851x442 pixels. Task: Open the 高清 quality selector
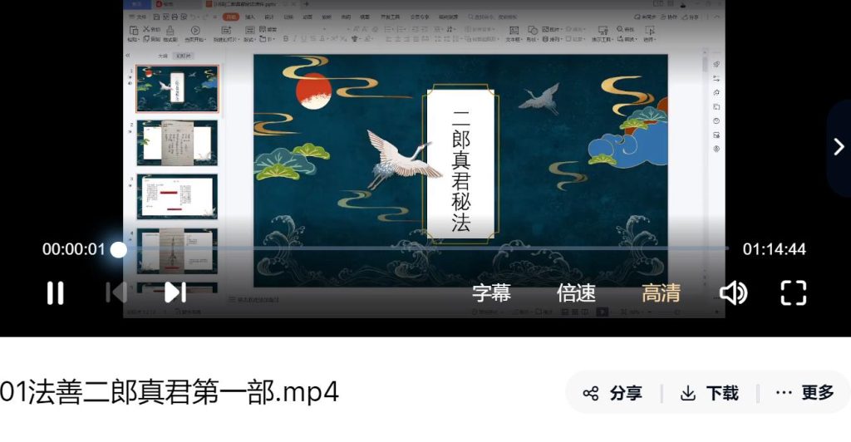661,292
